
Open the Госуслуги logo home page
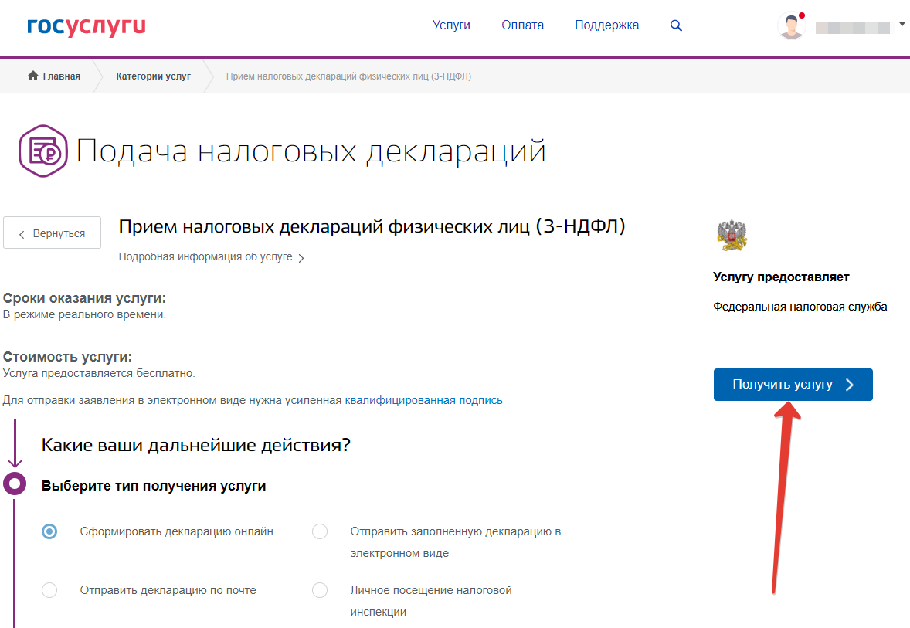point(86,27)
